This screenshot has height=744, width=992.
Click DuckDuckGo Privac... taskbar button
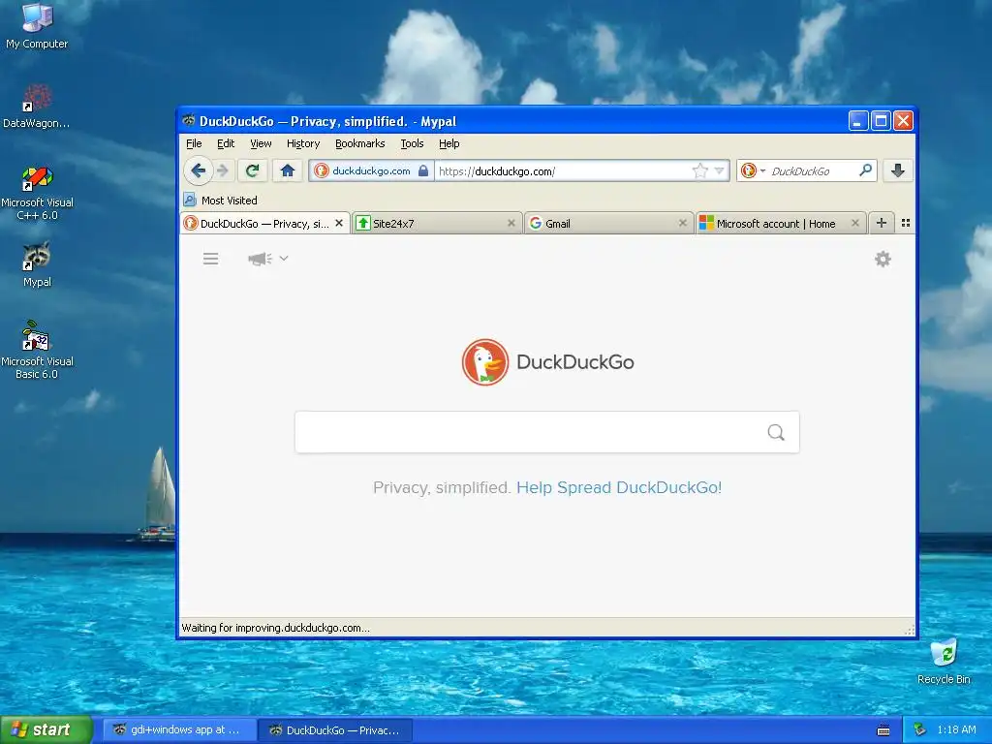335,730
